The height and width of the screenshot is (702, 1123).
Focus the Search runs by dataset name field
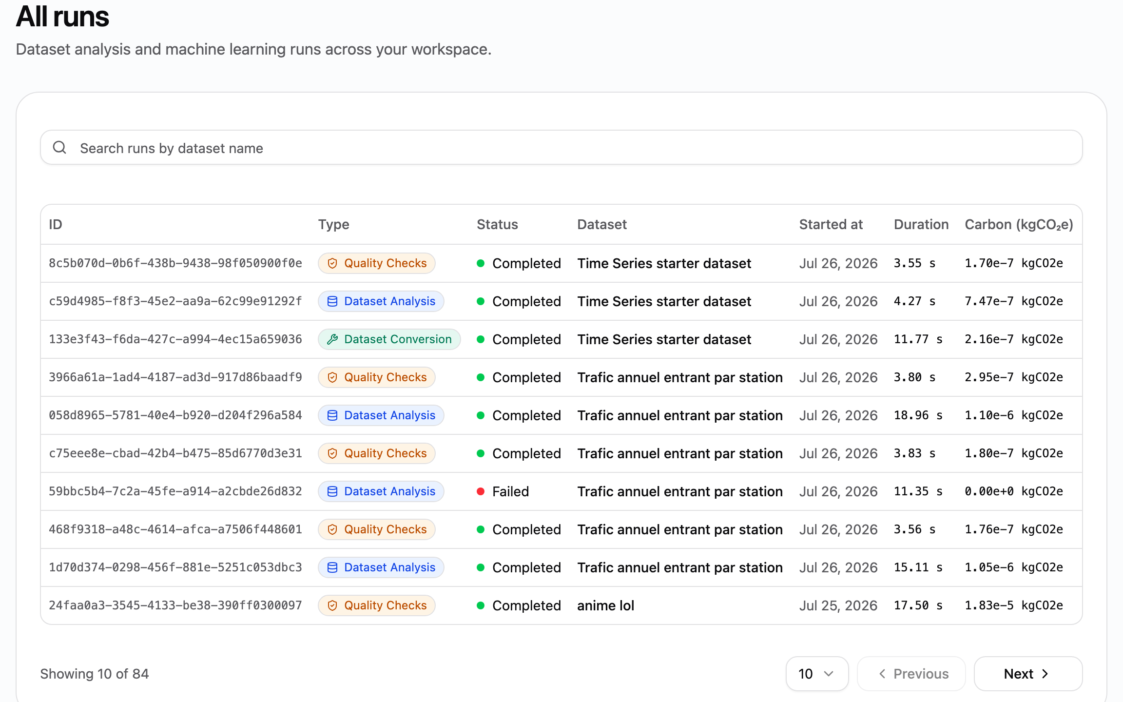click(x=561, y=147)
